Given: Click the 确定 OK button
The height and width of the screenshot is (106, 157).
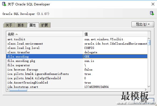Looking at the screenshot, I should click(144, 101).
